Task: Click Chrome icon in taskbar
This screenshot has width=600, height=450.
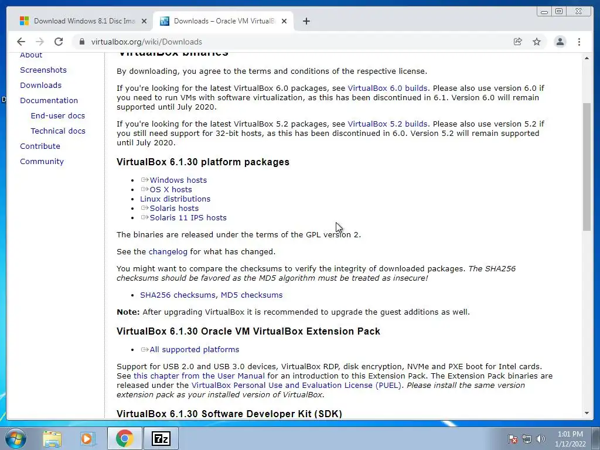Action: point(124,438)
